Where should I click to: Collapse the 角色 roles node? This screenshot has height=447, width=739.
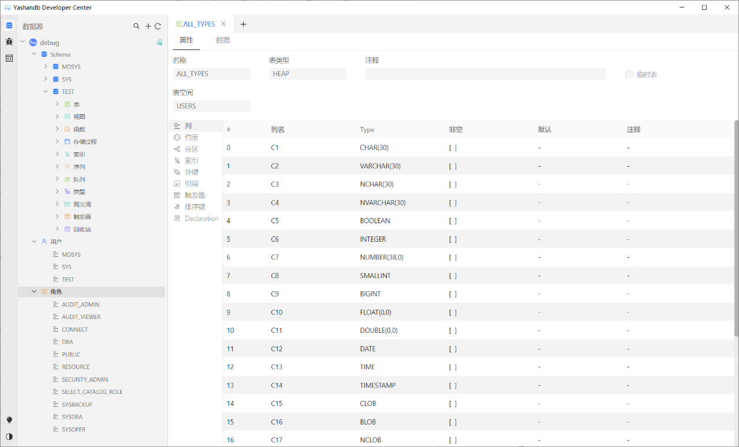pos(34,292)
